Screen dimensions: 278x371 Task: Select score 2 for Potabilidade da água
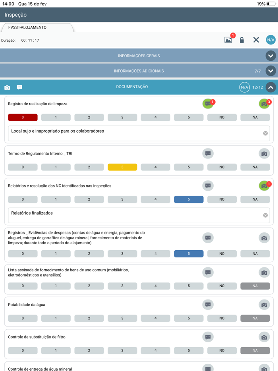pyautogui.click(x=89, y=318)
